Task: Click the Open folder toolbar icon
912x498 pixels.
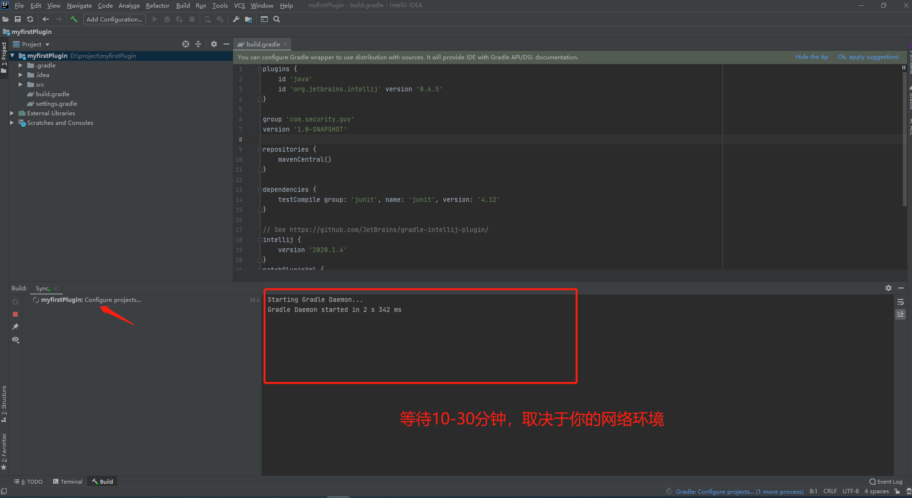Action: pos(6,19)
